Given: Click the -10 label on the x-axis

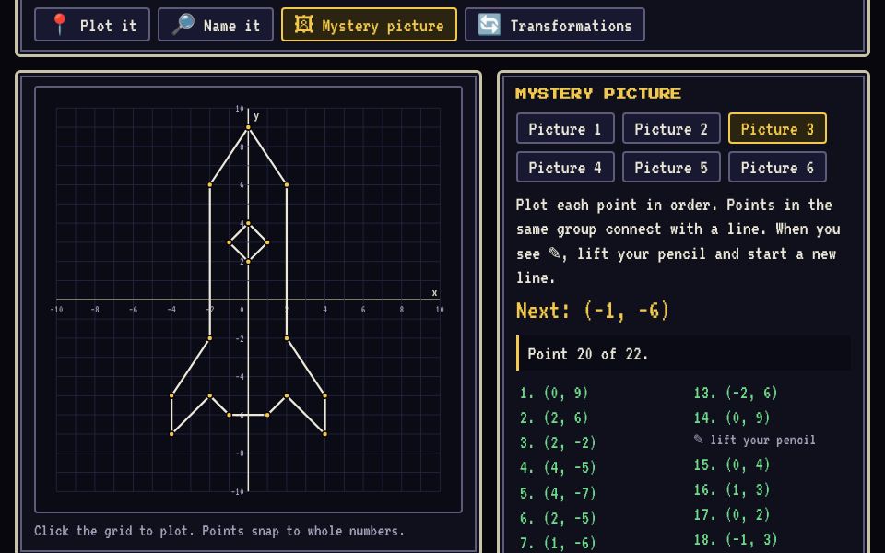Looking at the screenshot, I should tap(56, 310).
